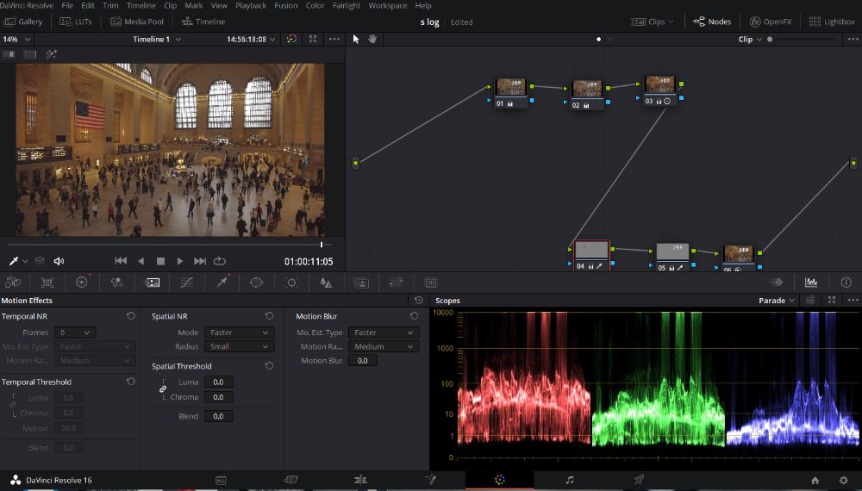The height and width of the screenshot is (491, 862).
Task: Open the Playback menu
Action: [251, 5]
